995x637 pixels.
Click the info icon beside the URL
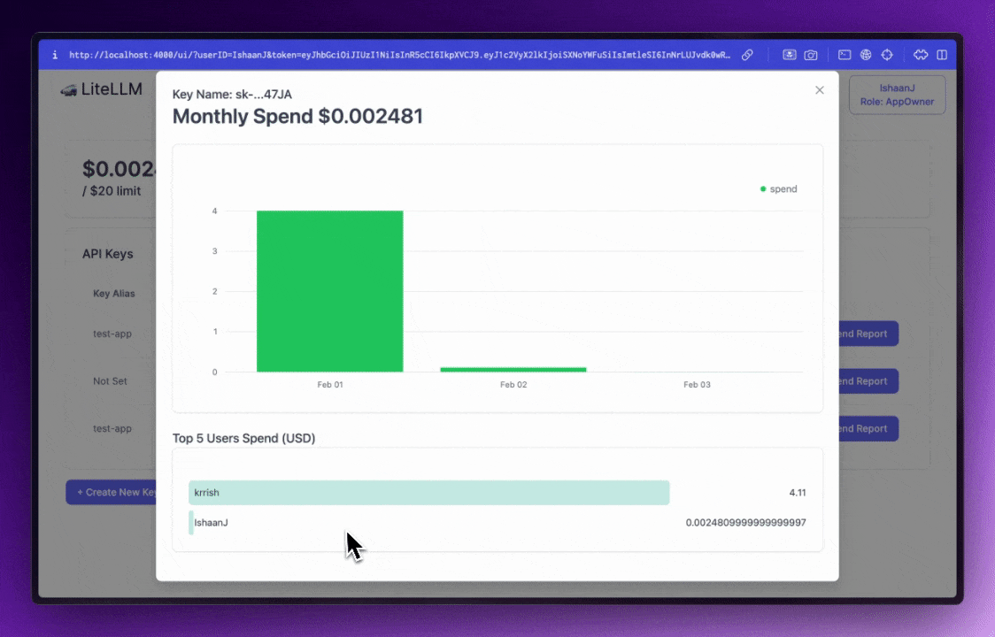[55, 55]
